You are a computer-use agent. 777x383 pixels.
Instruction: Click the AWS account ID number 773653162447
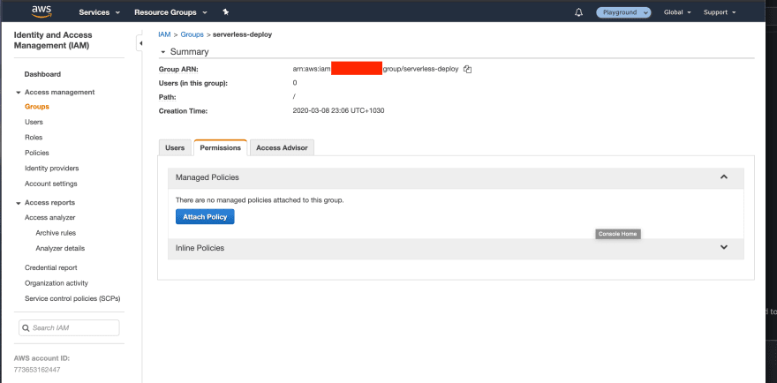[x=38, y=370]
